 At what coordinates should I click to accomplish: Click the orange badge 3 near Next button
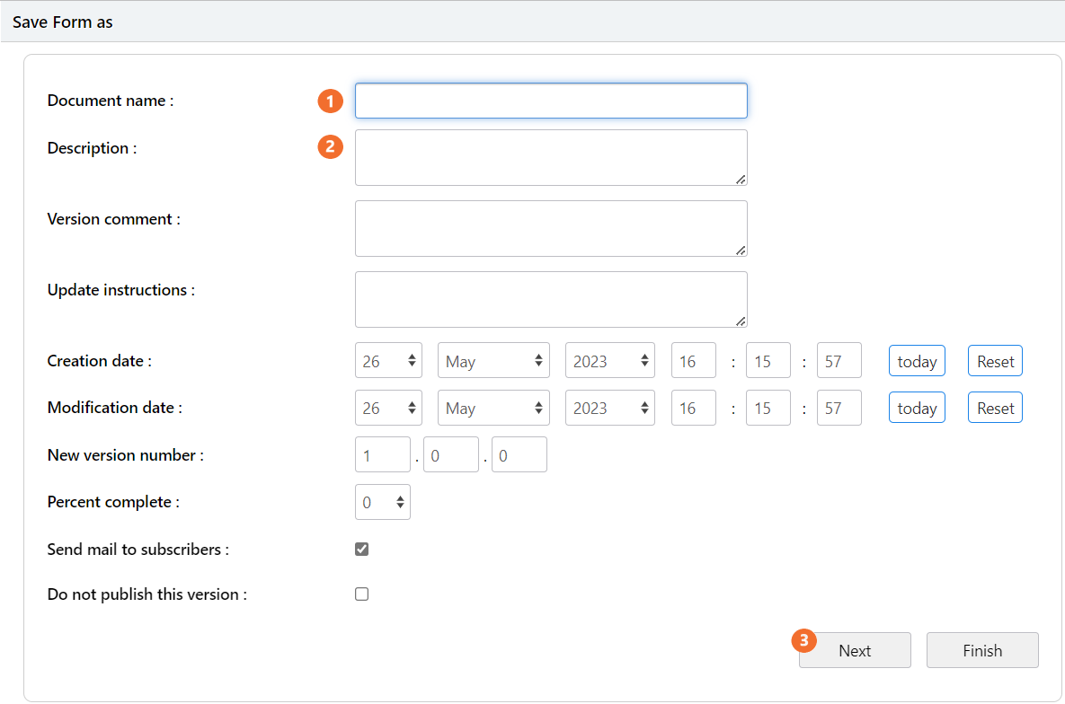coord(804,640)
